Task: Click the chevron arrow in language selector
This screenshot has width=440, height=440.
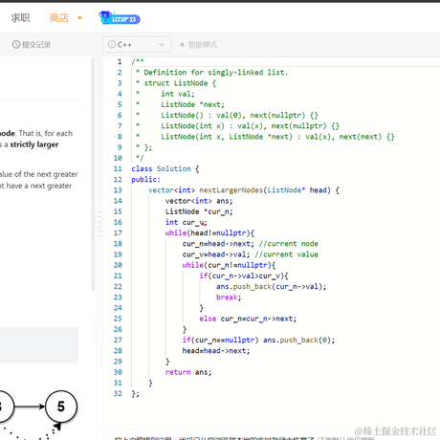Action: tap(162, 45)
